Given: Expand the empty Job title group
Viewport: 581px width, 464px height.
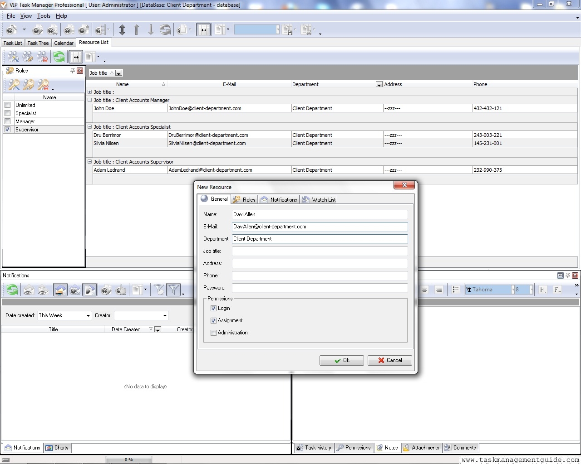Looking at the screenshot, I should point(89,92).
